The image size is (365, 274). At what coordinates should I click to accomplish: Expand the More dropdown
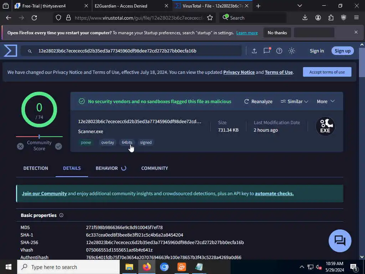click(326, 102)
